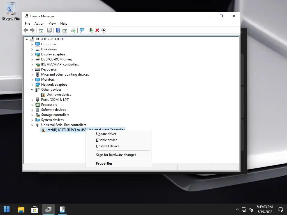
Task: Select the DESKTOP-RSK1HU1 computer name
Action: pyautogui.click(x=50, y=39)
